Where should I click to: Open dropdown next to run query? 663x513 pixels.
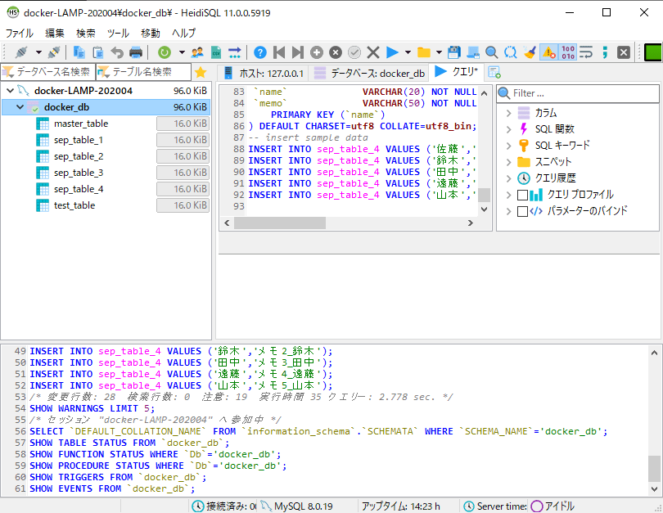408,52
